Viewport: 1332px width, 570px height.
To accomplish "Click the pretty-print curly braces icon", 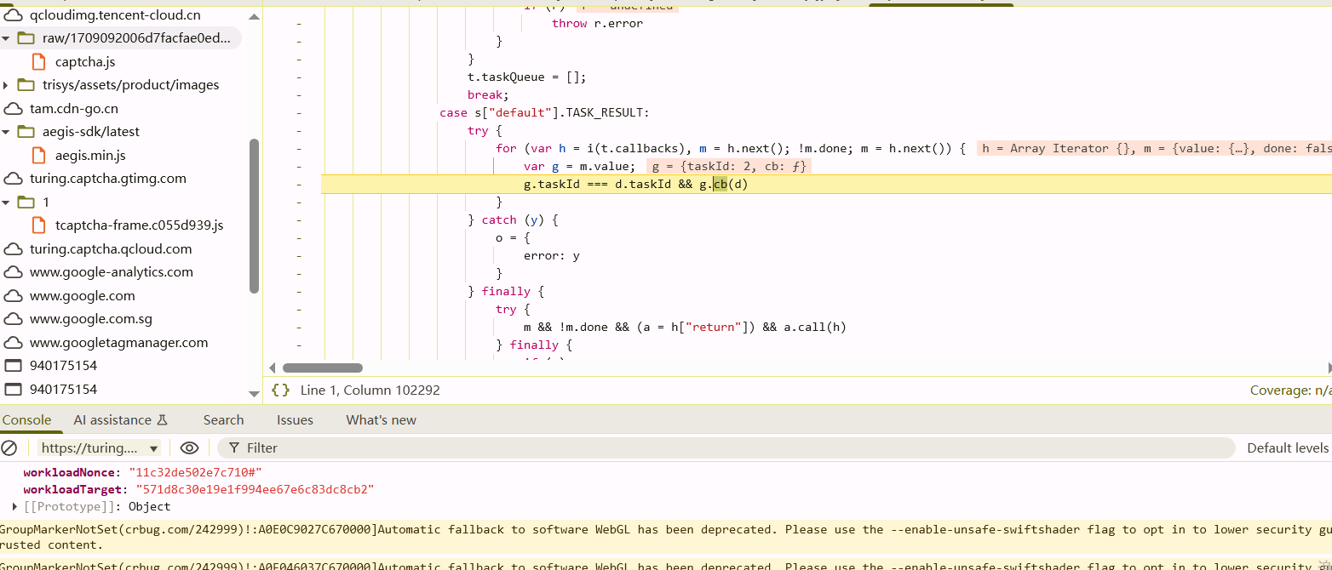I will pos(280,390).
